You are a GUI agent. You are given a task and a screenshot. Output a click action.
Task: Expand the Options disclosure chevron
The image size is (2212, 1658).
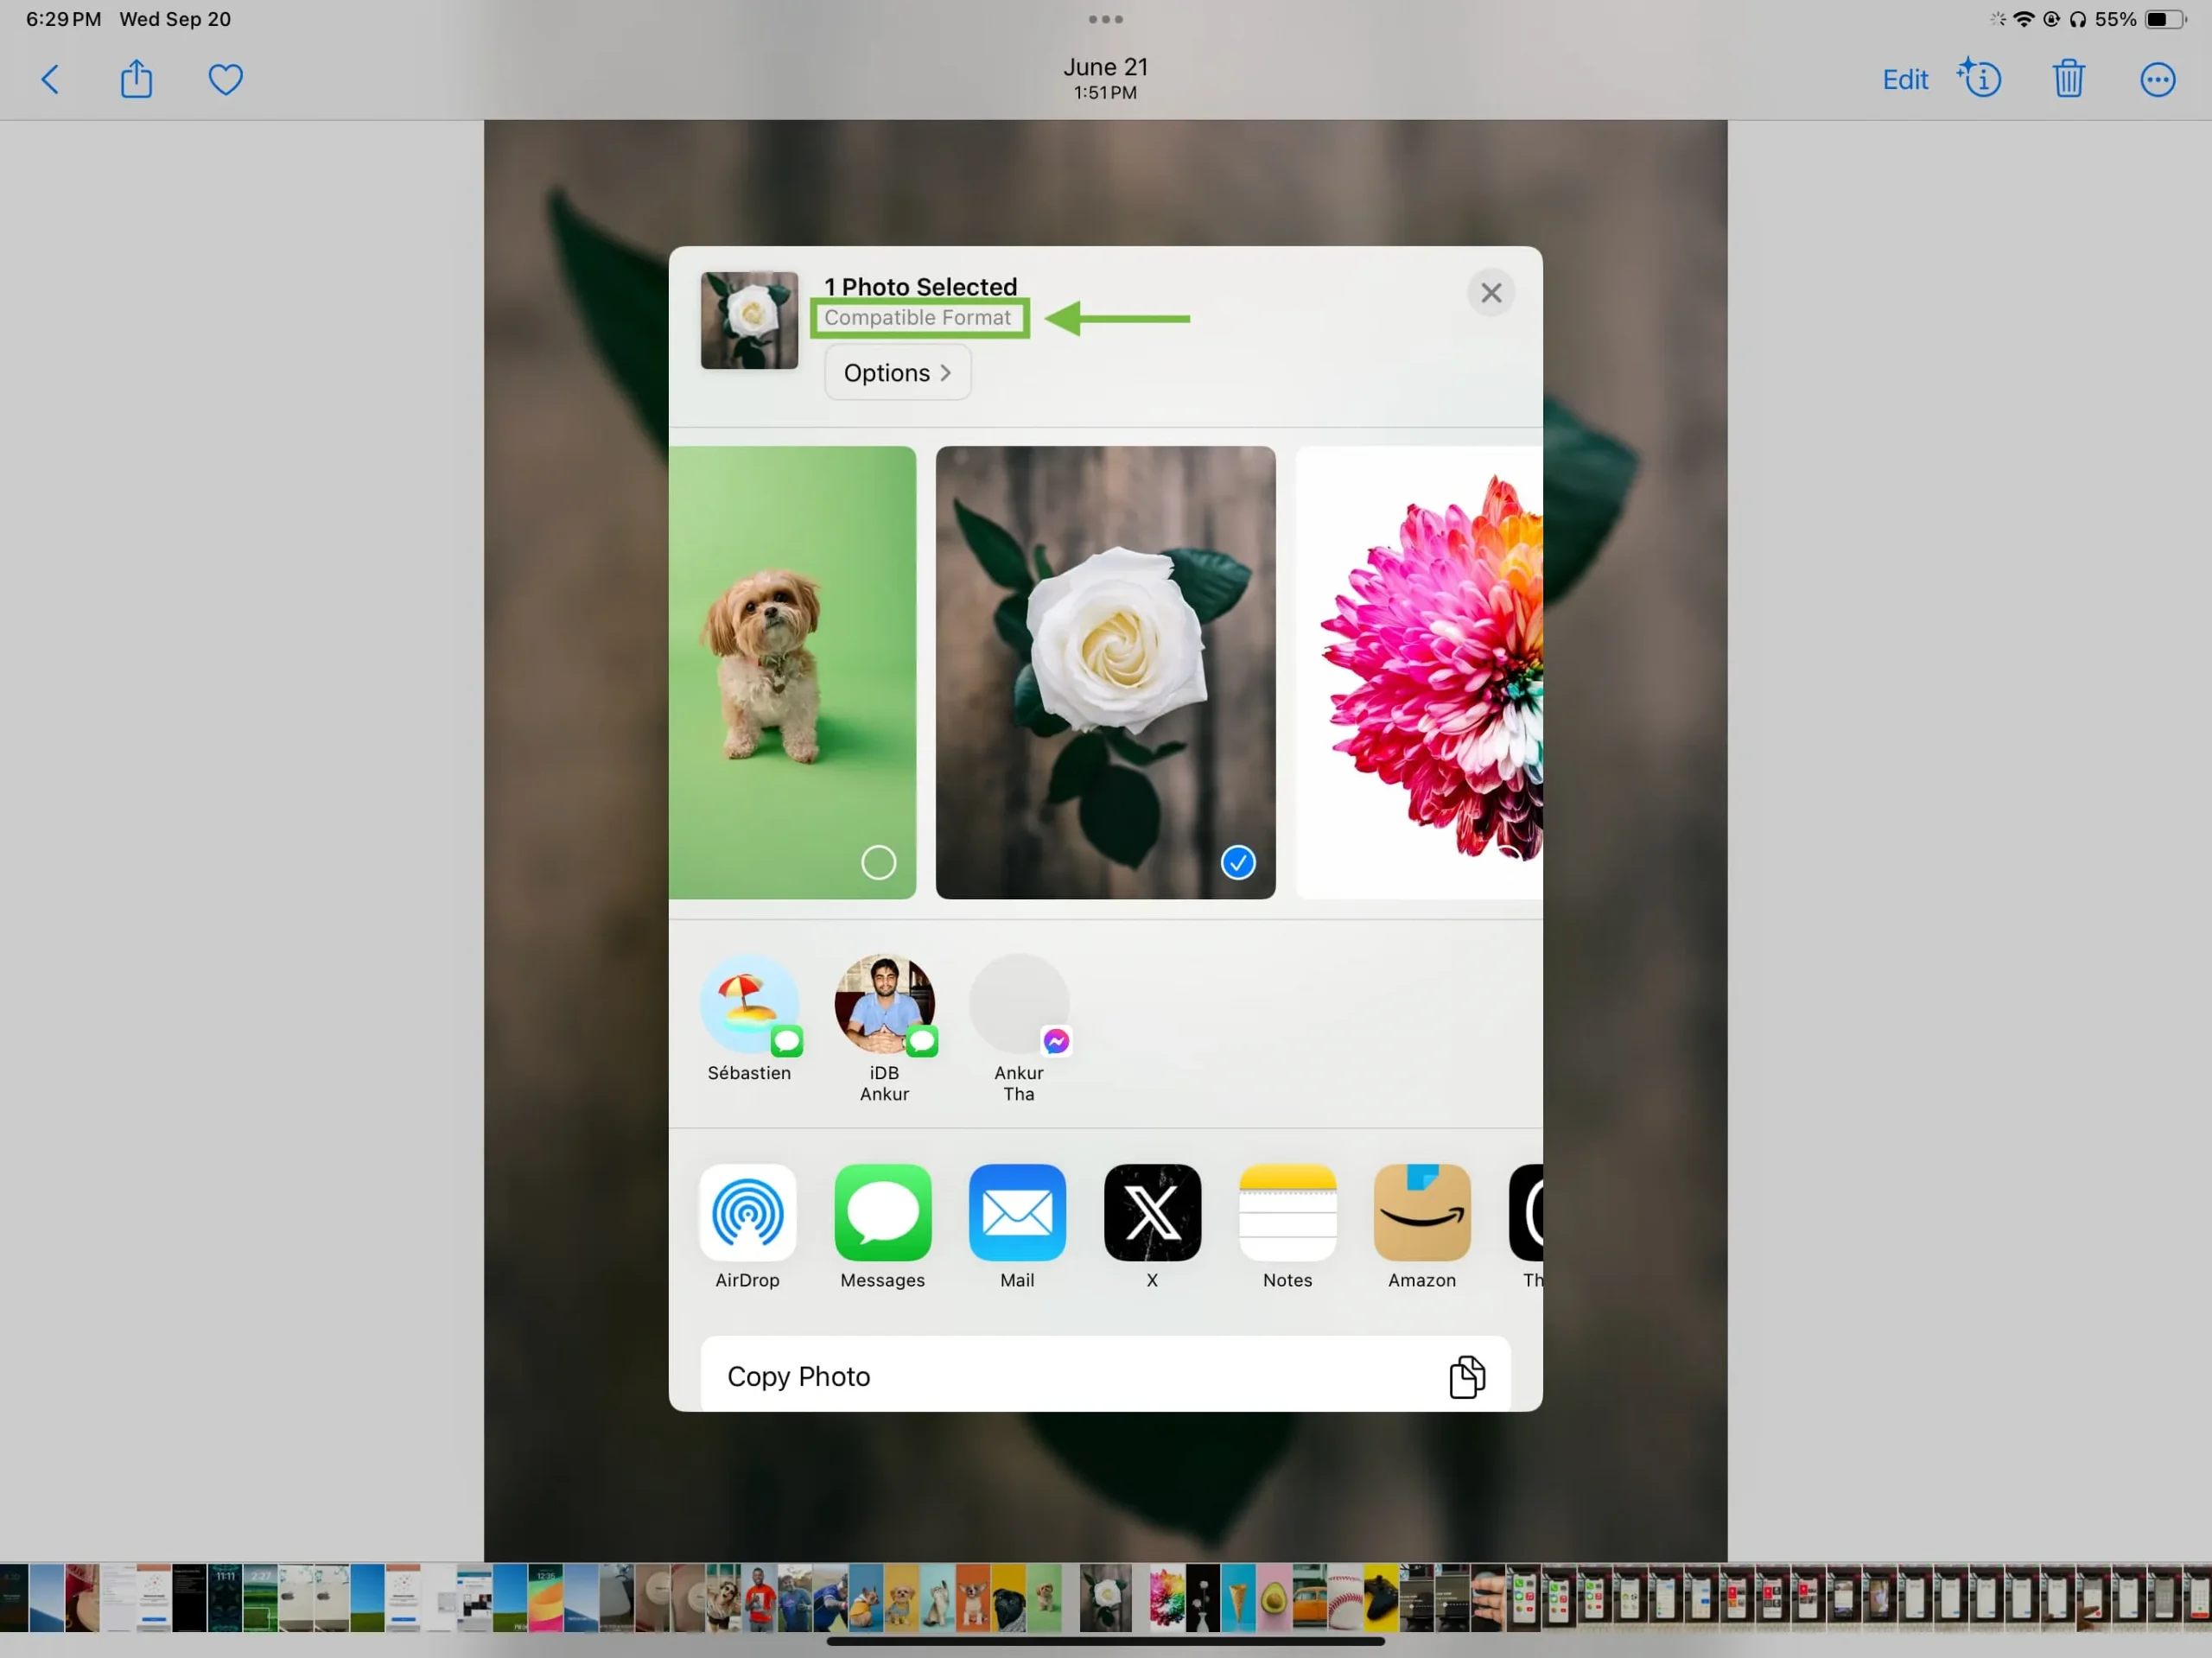coord(948,371)
